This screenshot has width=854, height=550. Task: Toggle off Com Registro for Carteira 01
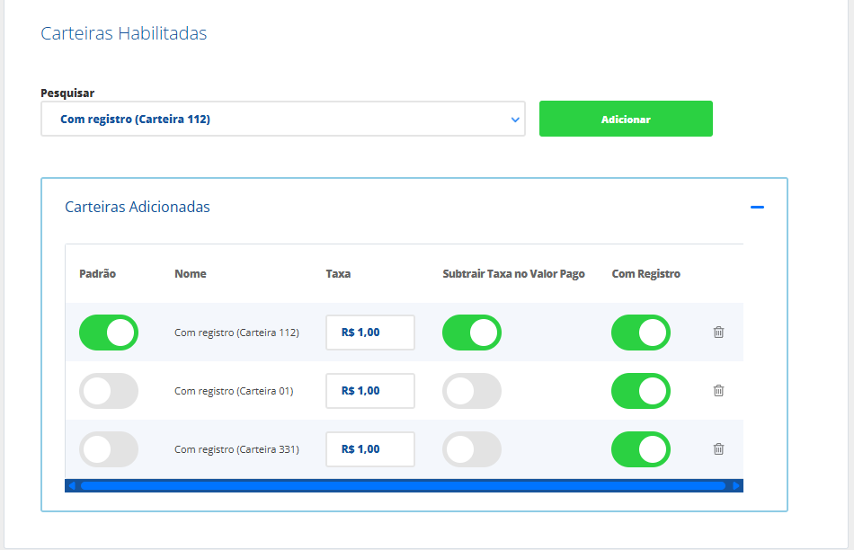coord(641,391)
